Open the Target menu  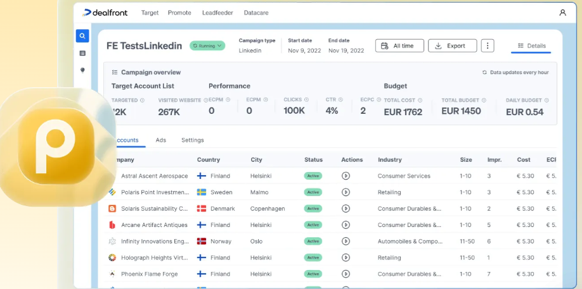(150, 13)
